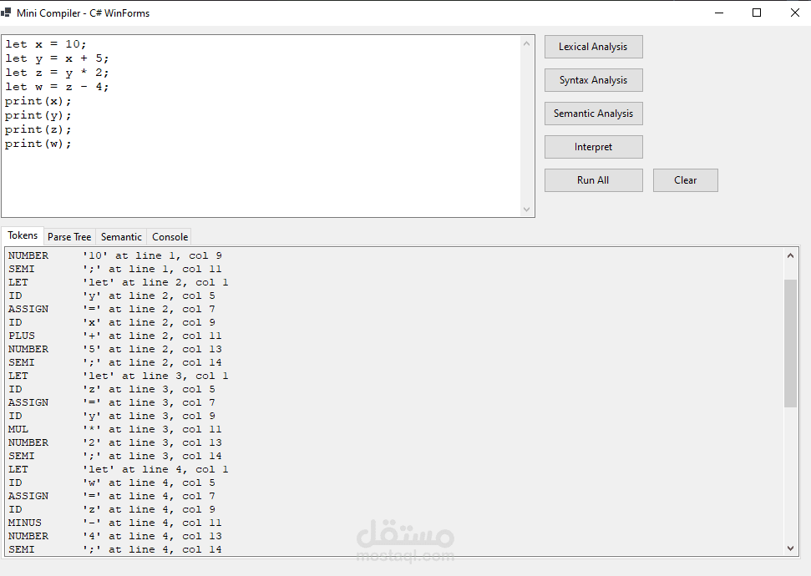
Task: Click the scroll-up arrow on tokens output panel
Action: (x=790, y=255)
